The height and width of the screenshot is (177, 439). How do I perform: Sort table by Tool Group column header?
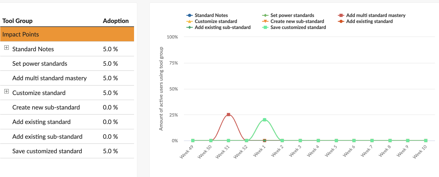[x=18, y=21]
